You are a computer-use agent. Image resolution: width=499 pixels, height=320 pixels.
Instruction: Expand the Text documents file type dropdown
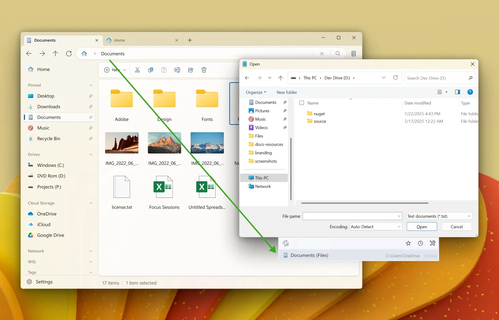(469, 216)
